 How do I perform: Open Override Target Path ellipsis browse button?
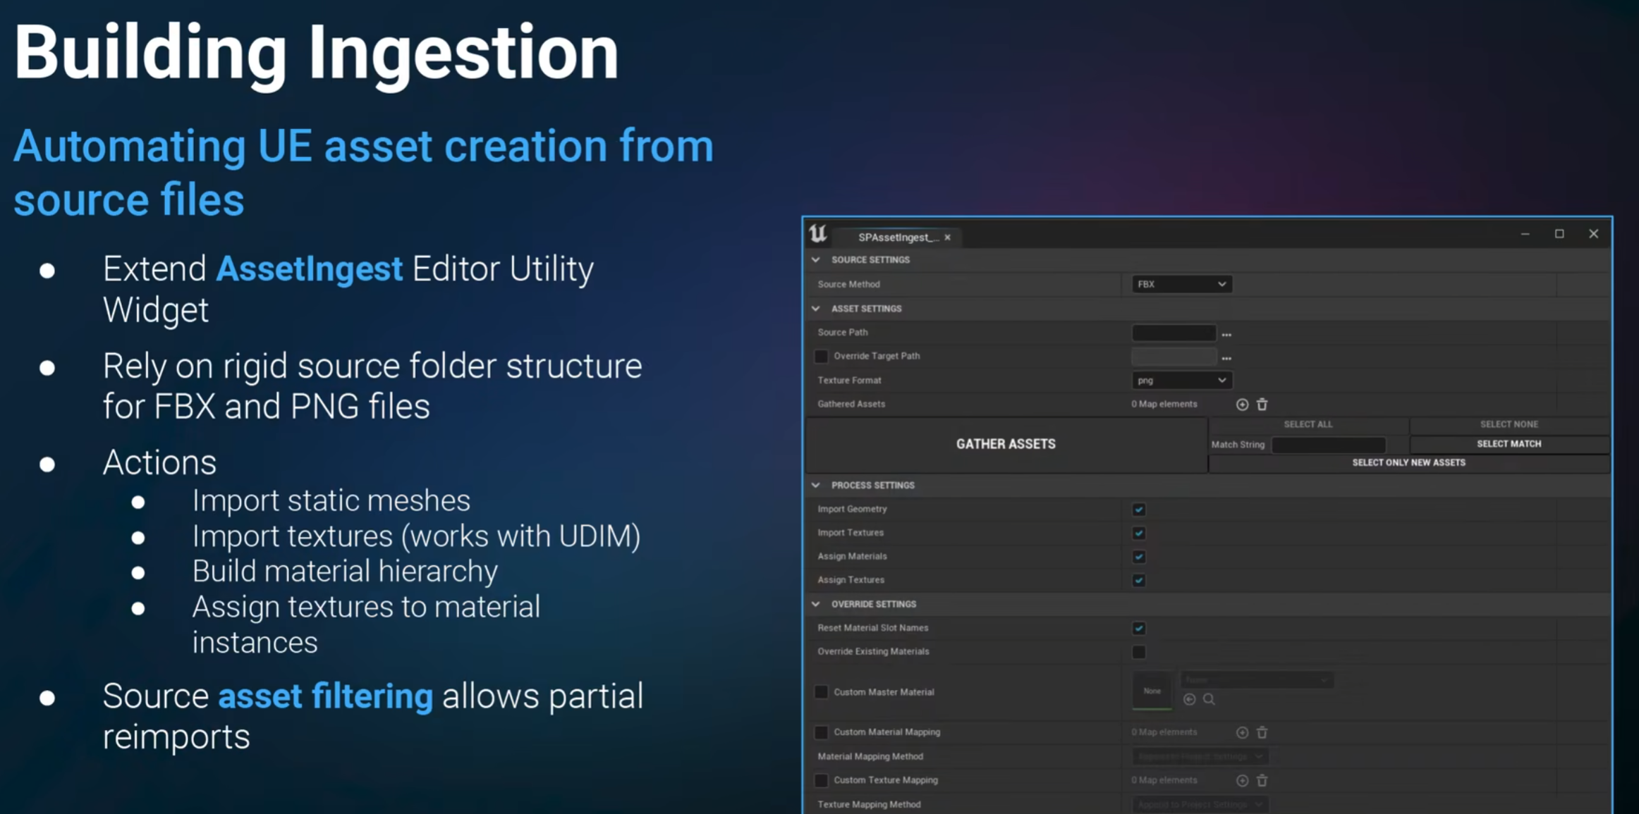coord(1226,358)
